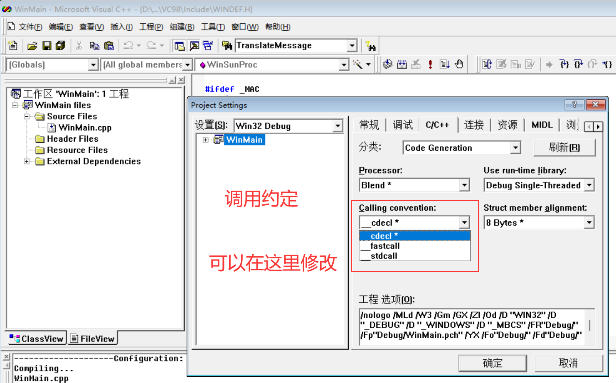Screen dimensions: 616x383
Task: Click the Step Into braces icon
Action: point(564,64)
